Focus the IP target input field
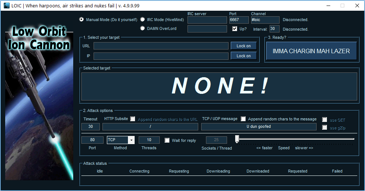 click(x=161, y=56)
